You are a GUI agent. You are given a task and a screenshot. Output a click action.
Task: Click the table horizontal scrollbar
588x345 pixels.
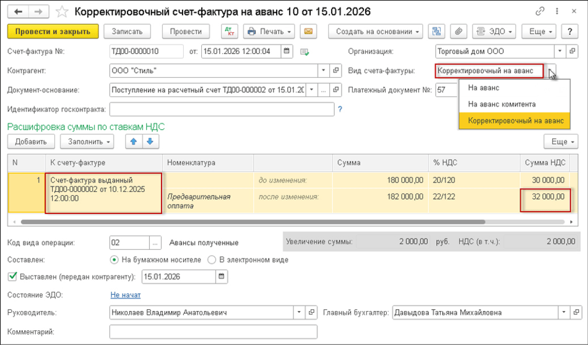[x=248, y=221]
